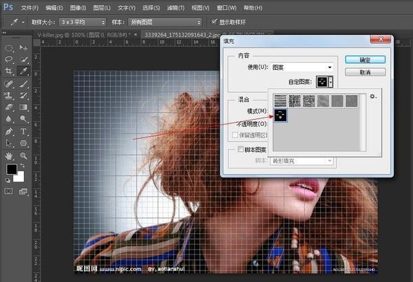
Task: Select the Pen tool
Action: (10, 131)
